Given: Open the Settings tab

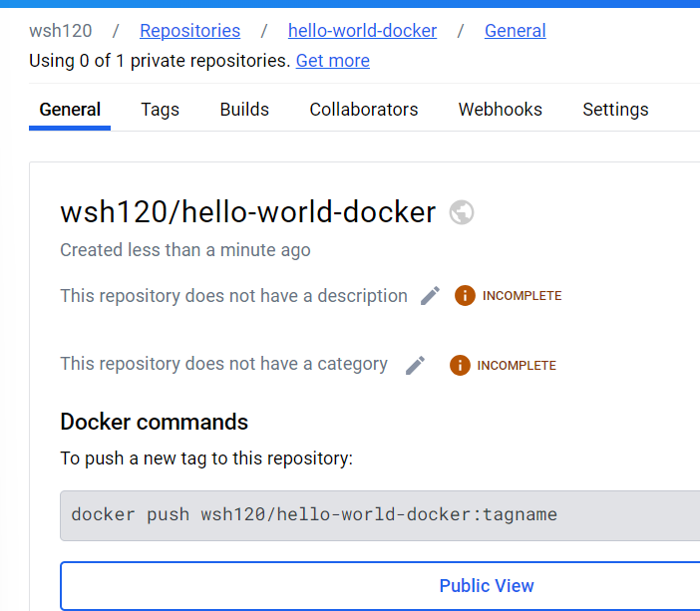Looking at the screenshot, I should click(x=615, y=110).
